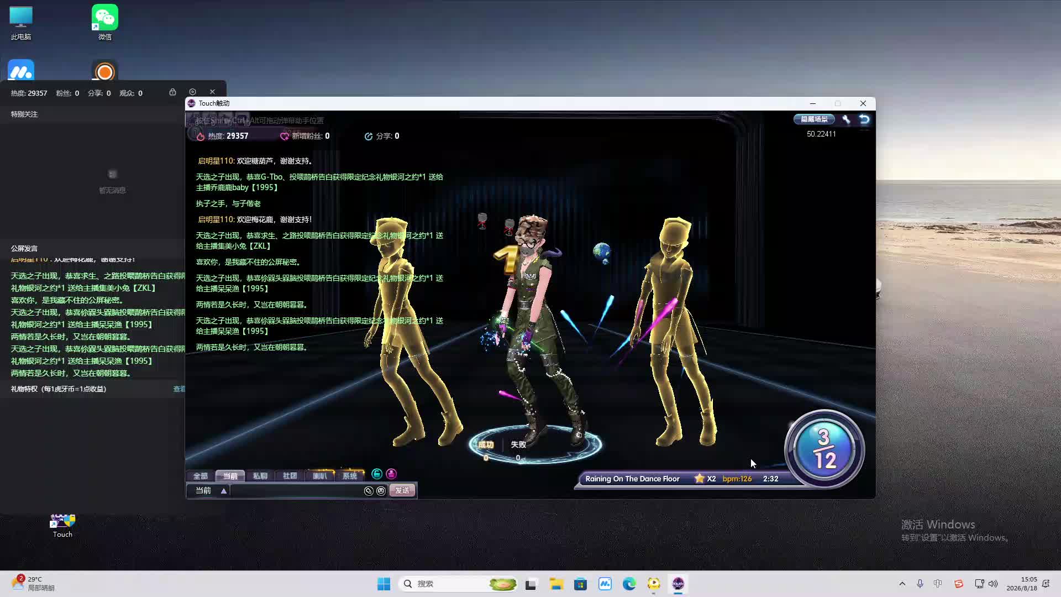Click the orange circle recorder desktop icon
1061x597 pixels.
click(x=105, y=71)
